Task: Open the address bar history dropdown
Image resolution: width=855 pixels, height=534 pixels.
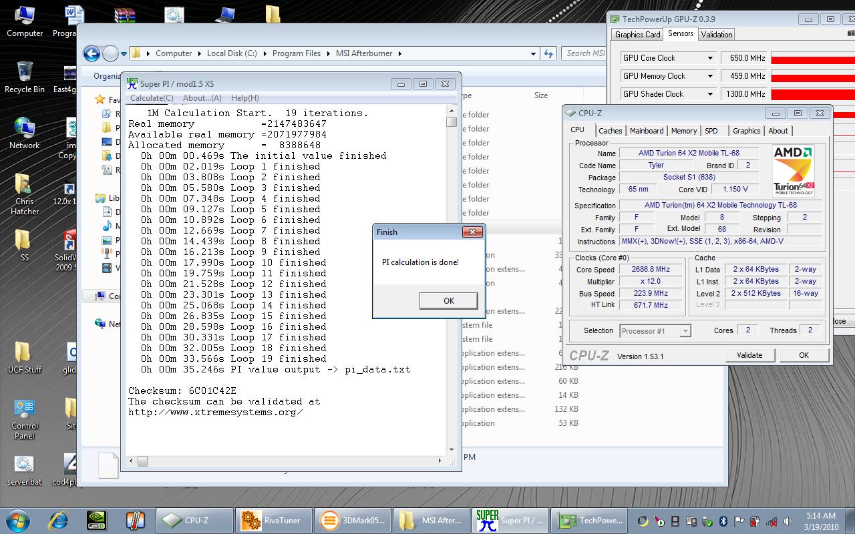Action: coord(533,53)
